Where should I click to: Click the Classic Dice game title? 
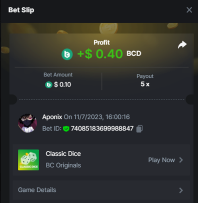(x=63, y=154)
